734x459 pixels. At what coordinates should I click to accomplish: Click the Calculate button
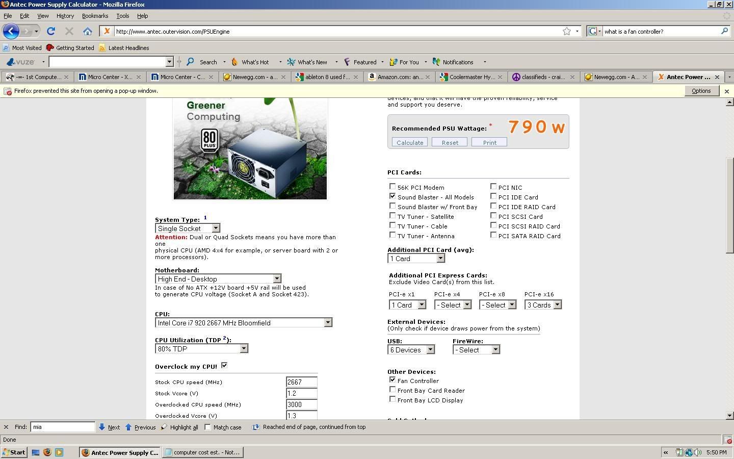pyautogui.click(x=410, y=142)
